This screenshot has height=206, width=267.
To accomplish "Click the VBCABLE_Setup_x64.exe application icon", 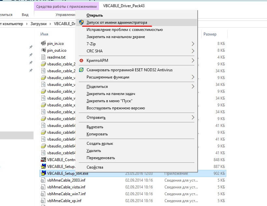I will [x=43, y=173].
